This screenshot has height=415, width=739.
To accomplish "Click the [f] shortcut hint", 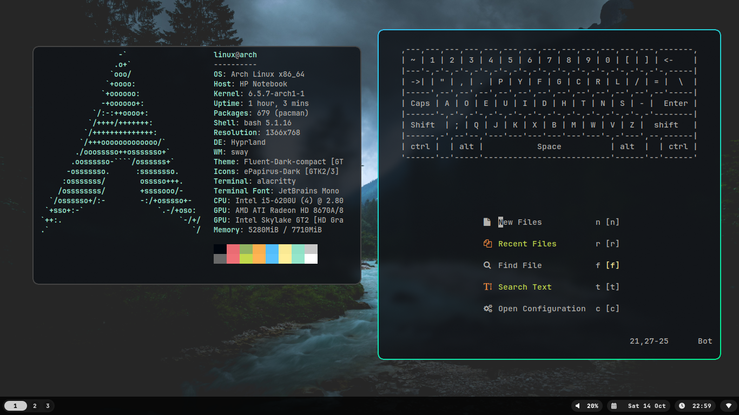I will pyautogui.click(x=612, y=265).
